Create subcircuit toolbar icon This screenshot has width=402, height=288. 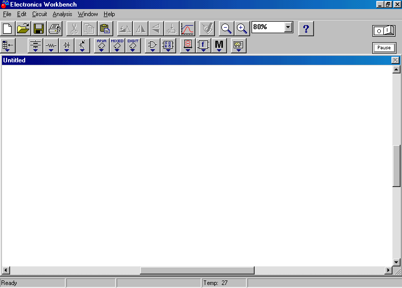click(172, 29)
